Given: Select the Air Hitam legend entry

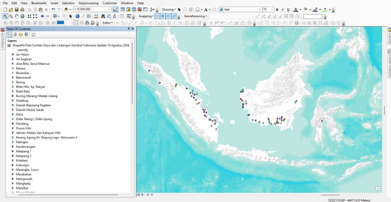Looking at the screenshot, I should coord(23,55).
